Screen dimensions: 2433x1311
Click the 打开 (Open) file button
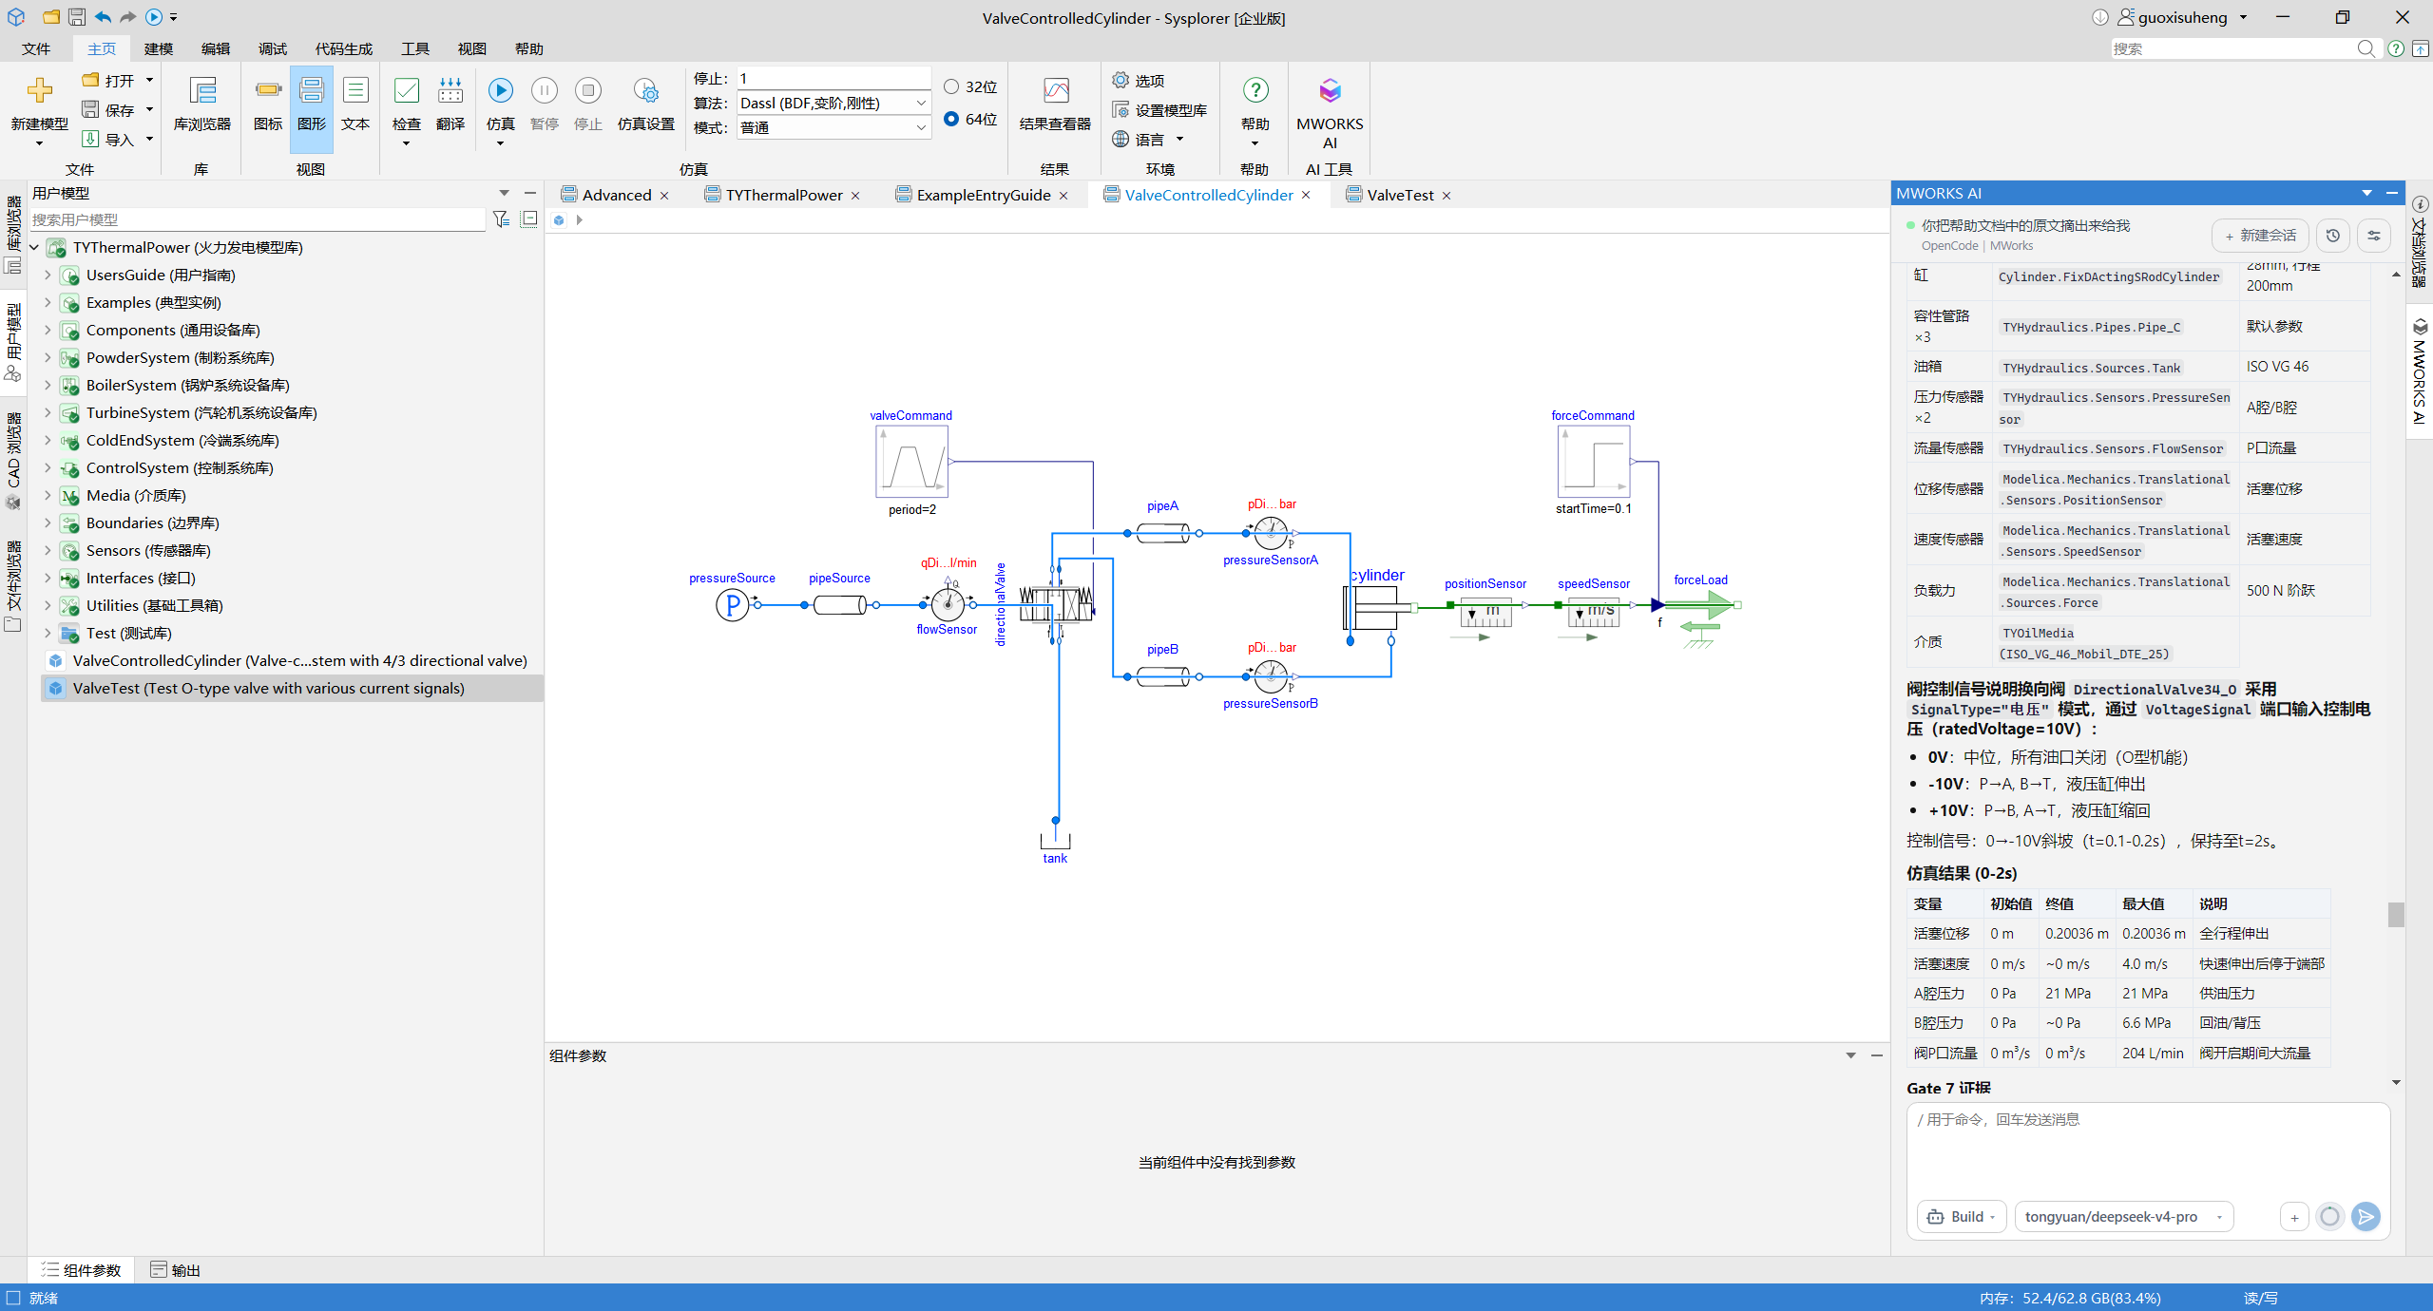[x=108, y=81]
